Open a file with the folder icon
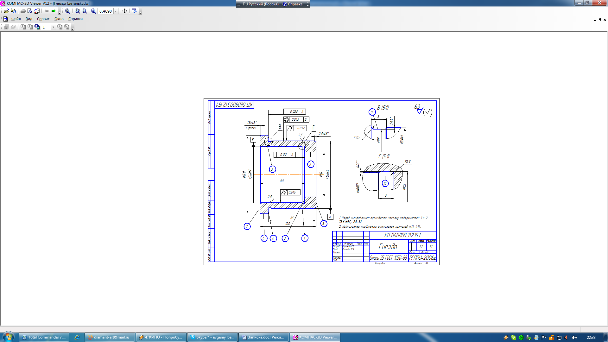Image resolution: width=608 pixels, height=342 pixels. coord(6,11)
